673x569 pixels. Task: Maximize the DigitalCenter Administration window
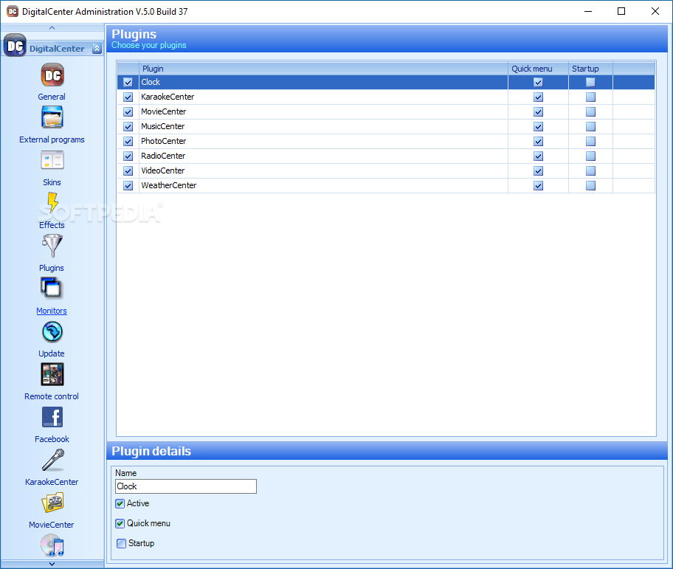(x=621, y=12)
